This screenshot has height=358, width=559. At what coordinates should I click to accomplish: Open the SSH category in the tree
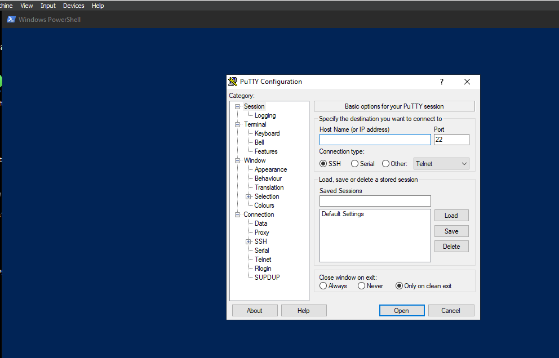pos(260,241)
